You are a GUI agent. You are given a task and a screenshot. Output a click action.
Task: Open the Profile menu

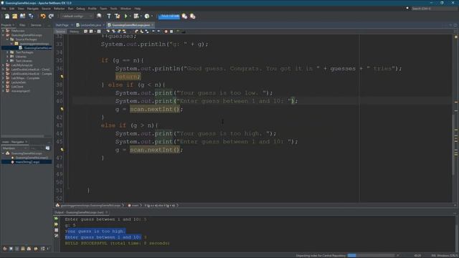(92, 9)
